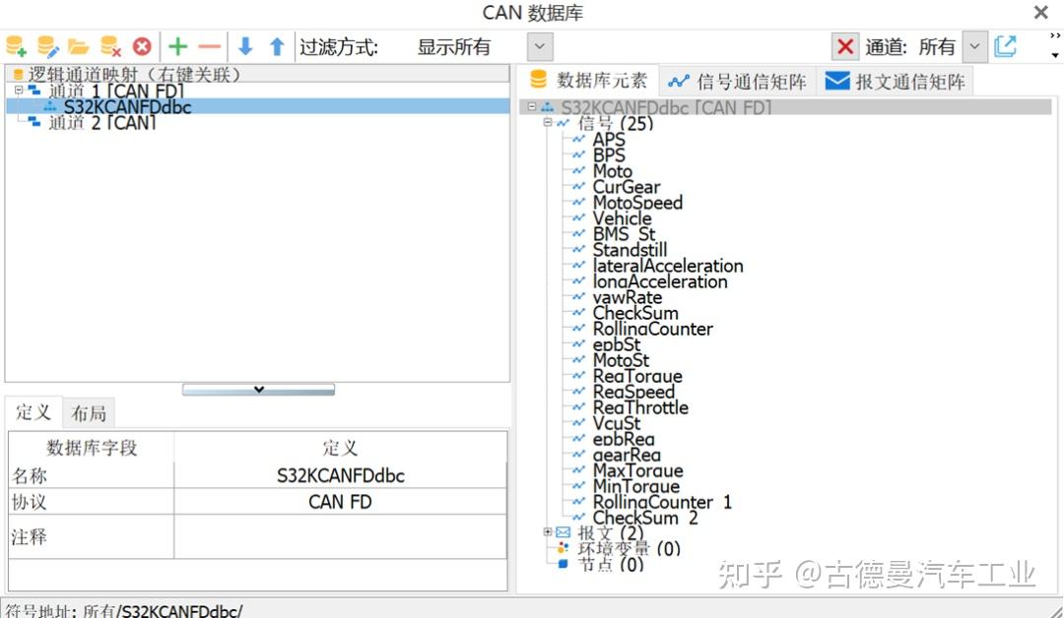This screenshot has width=1064, height=618.
Task: Collapse the 信号 (25) tree node
Action: [x=548, y=122]
